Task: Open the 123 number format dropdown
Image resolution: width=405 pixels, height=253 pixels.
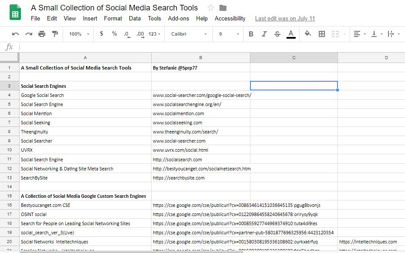Action: point(155,34)
